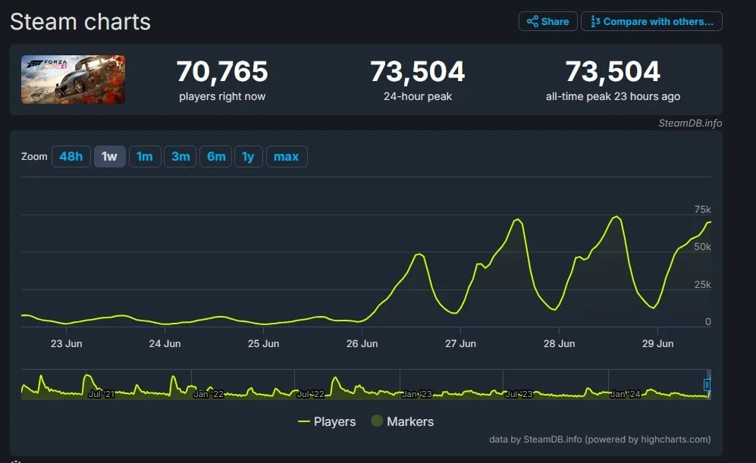Click the Forza Horizon 4 game thumbnail
This screenshot has width=756, height=463.
click(x=74, y=80)
